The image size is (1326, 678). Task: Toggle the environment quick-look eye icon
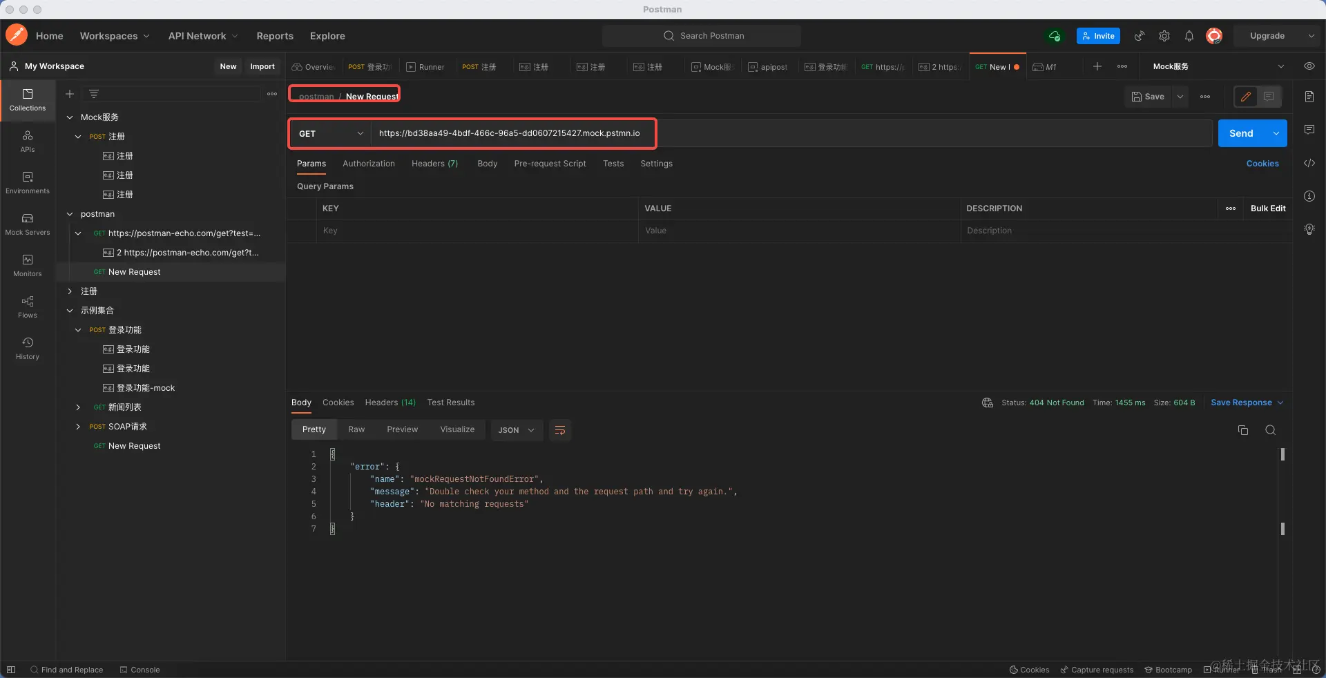click(1309, 66)
